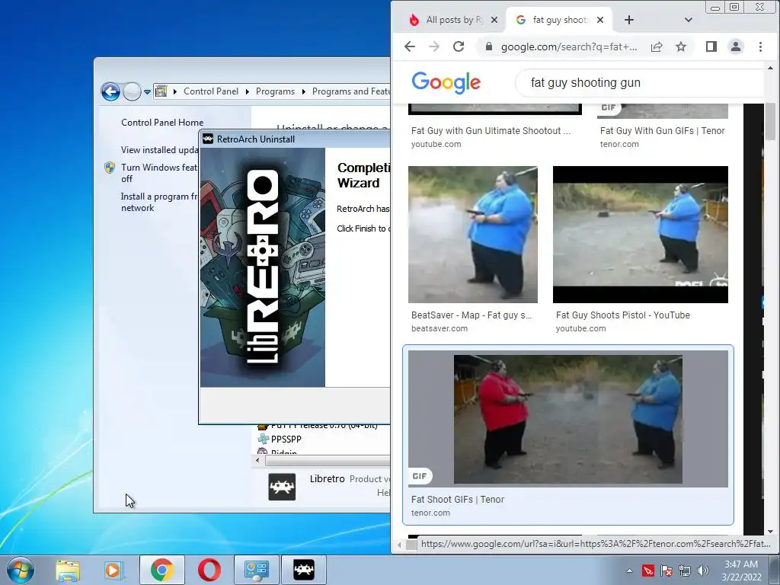Open a new Chrome tab
Image resolution: width=780 pixels, height=585 pixels.
(628, 20)
